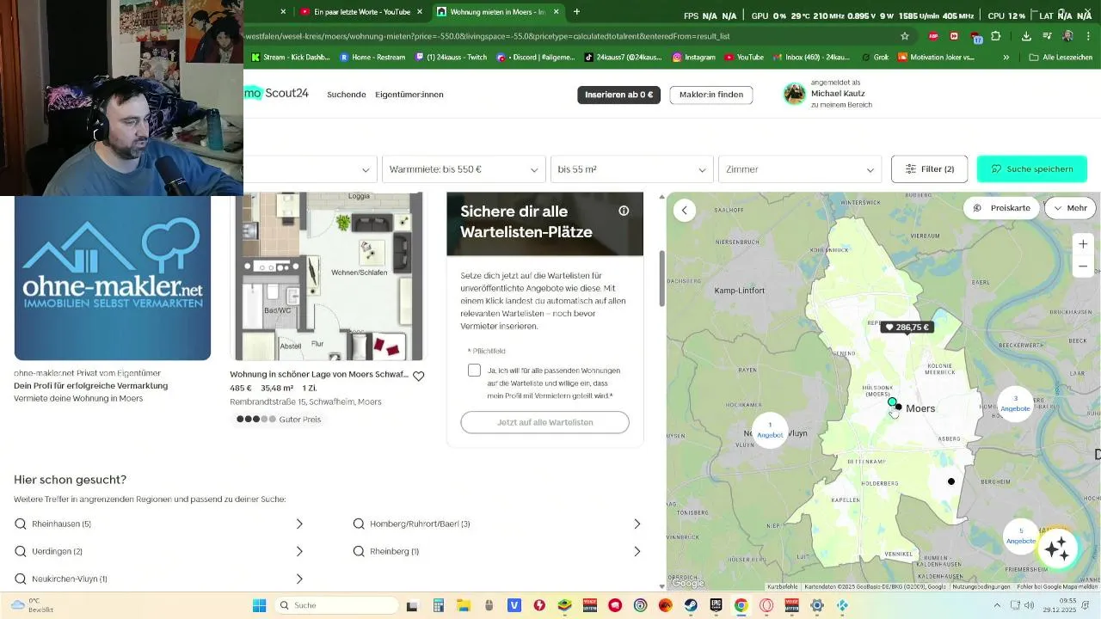Click the info icon on Wartelisten-Plätze card

(x=624, y=211)
